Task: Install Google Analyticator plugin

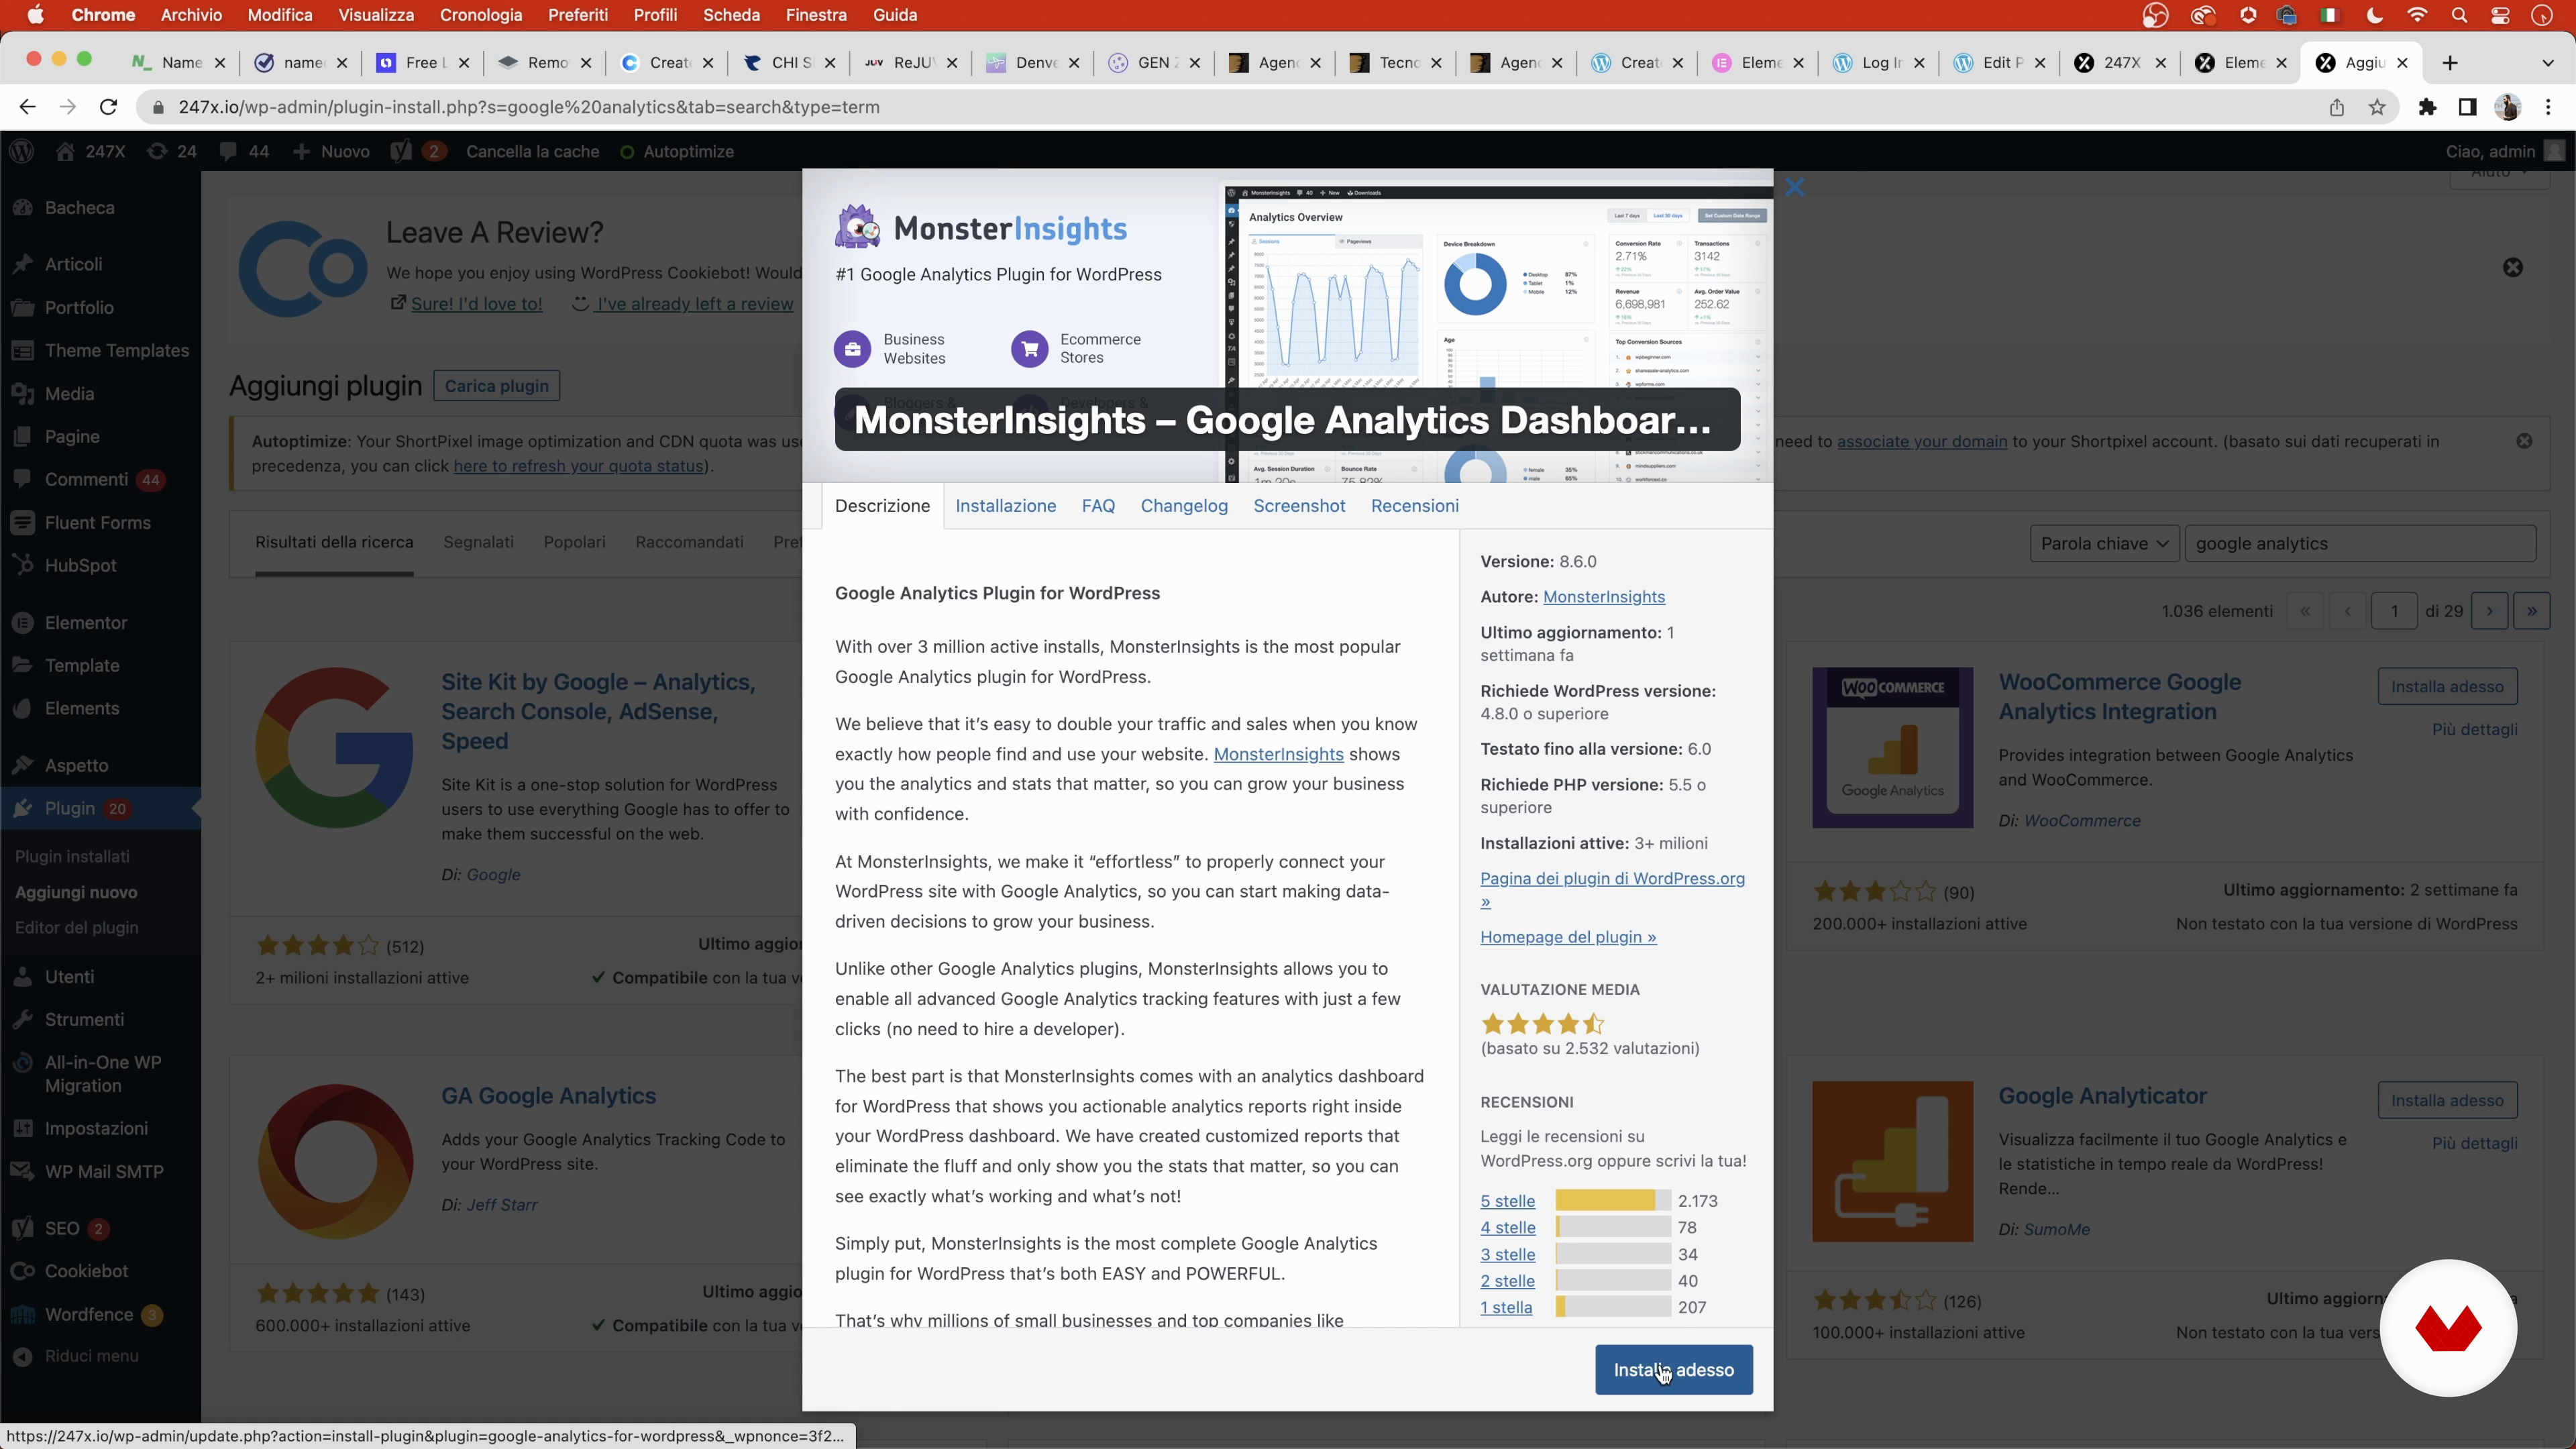Action: [x=2447, y=1100]
